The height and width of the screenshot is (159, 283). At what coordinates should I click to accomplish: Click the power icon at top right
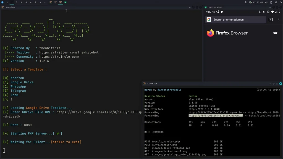click(x=281, y=2)
